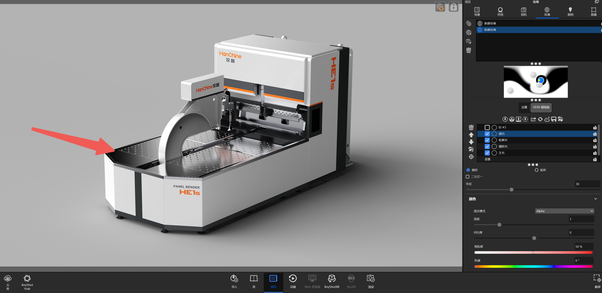The width and height of the screenshot is (602, 293).
Task: Delete the selected environment with the trash icon
Action: click(x=469, y=50)
